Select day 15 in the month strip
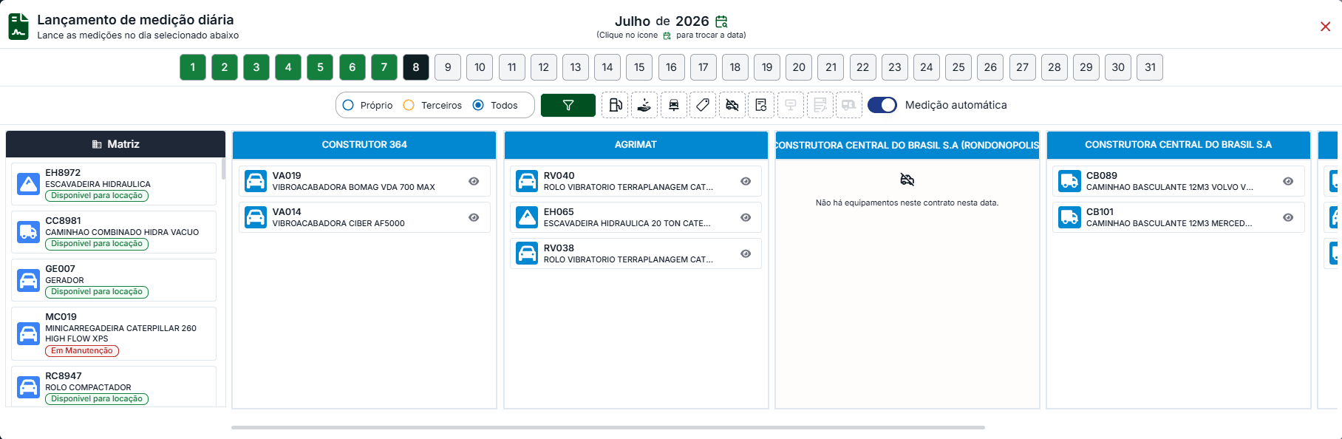 tap(639, 67)
